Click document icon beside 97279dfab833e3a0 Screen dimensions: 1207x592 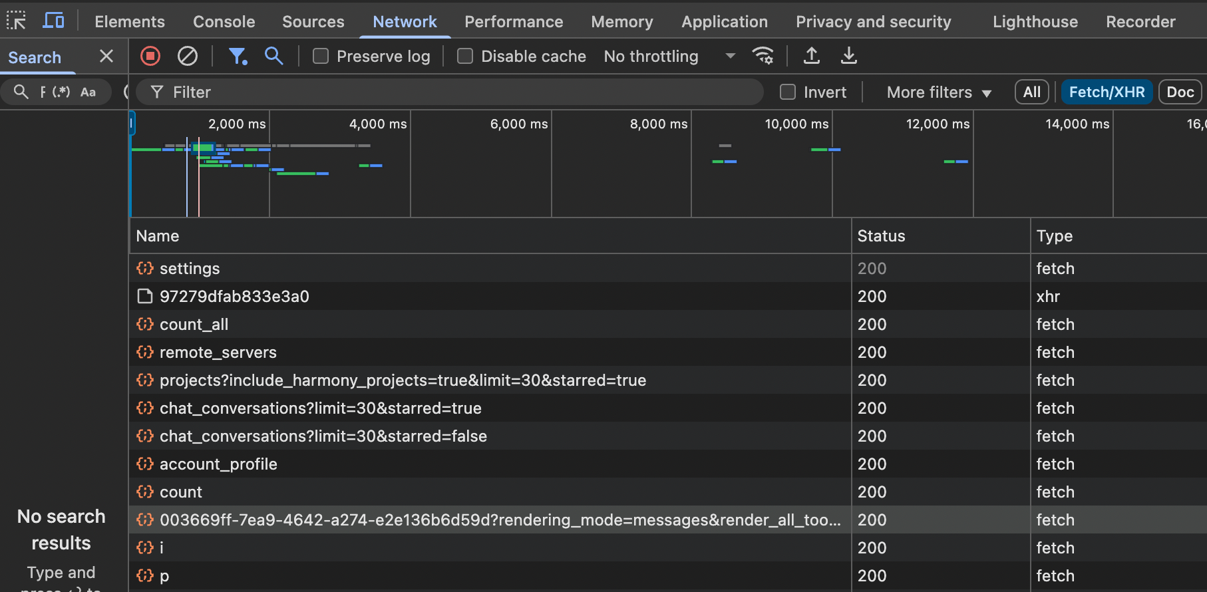point(145,296)
